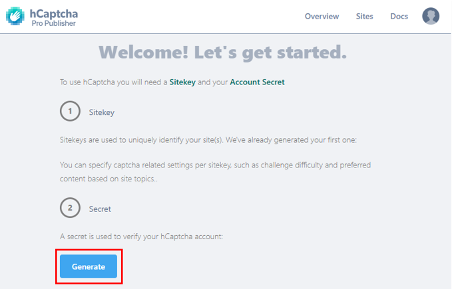The image size is (452, 289).
Task: Click the Pro Publisher subtitle
Action: tap(54, 23)
